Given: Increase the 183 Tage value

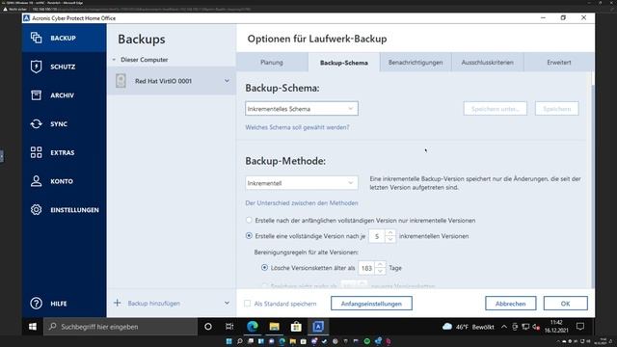Looking at the screenshot, I should (x=380, y=264).
